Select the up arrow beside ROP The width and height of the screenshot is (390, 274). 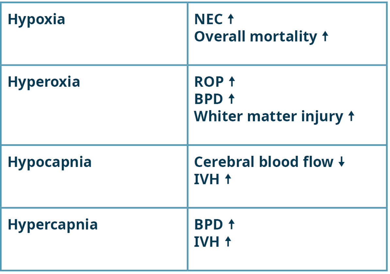[x=232, y=82]
